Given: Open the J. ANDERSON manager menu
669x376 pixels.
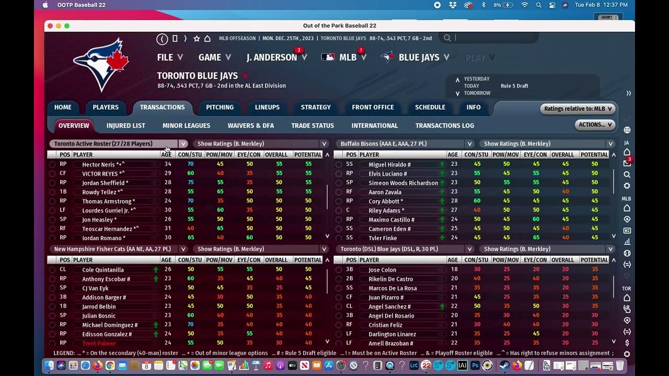Looking at the screenshot, I should pyautogui.click(x=276, y=57).
